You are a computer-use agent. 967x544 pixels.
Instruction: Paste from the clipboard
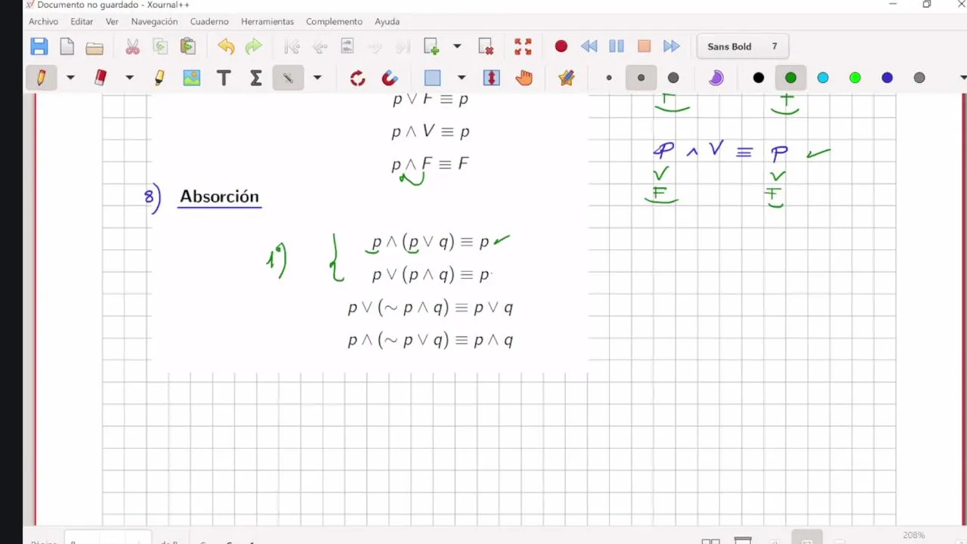coord(188,47)
